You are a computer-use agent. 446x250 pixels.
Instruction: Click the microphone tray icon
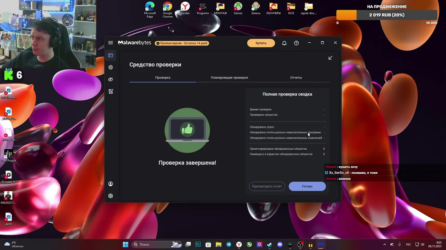coord(399,244)
